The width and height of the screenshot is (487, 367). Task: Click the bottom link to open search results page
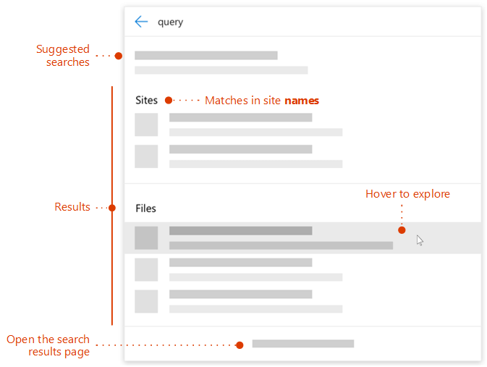click(302, 344)
